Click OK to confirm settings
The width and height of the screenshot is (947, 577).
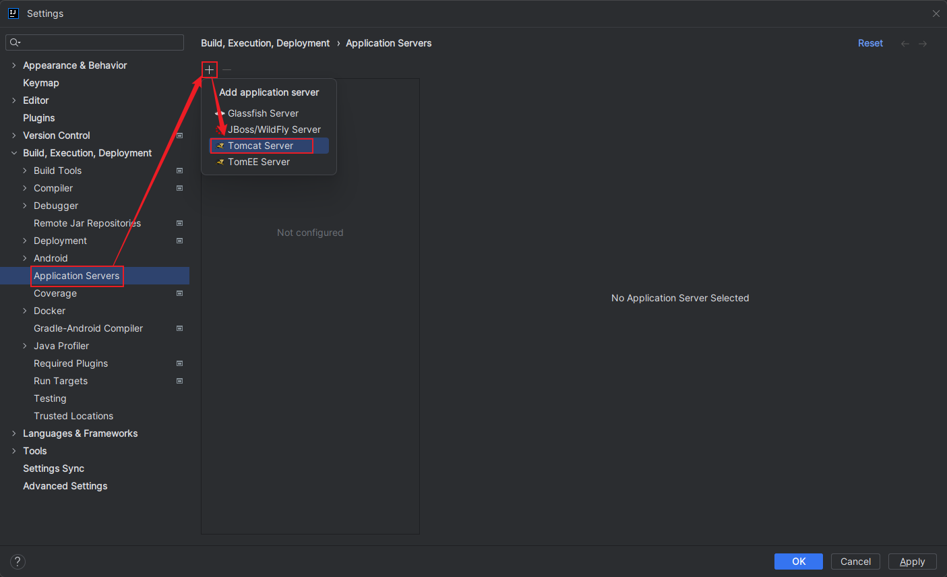799,561
